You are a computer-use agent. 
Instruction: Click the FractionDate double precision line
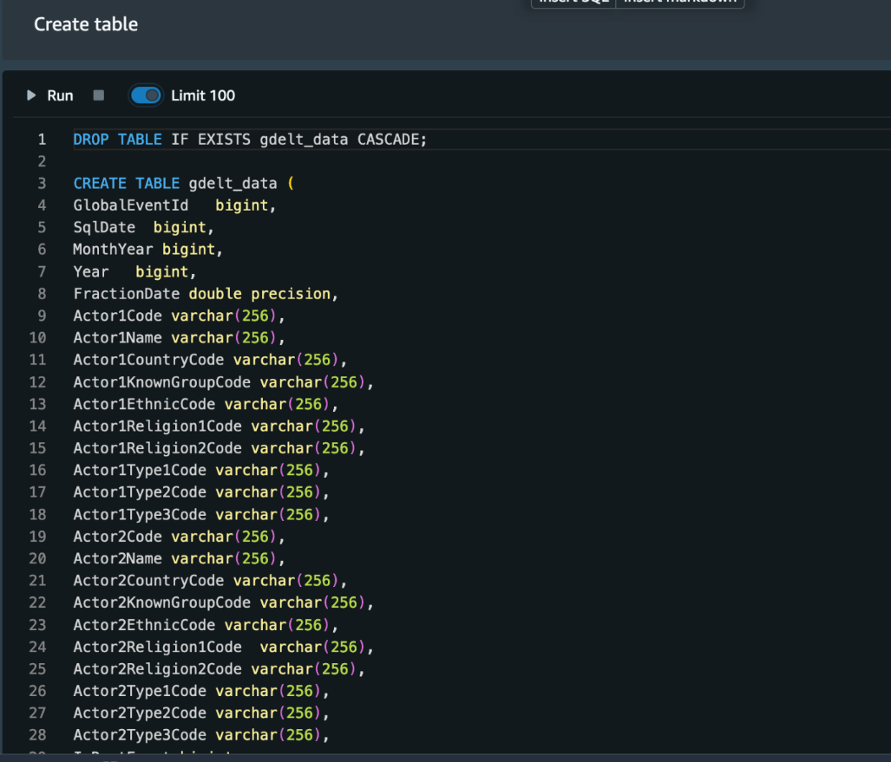(206, 294)
